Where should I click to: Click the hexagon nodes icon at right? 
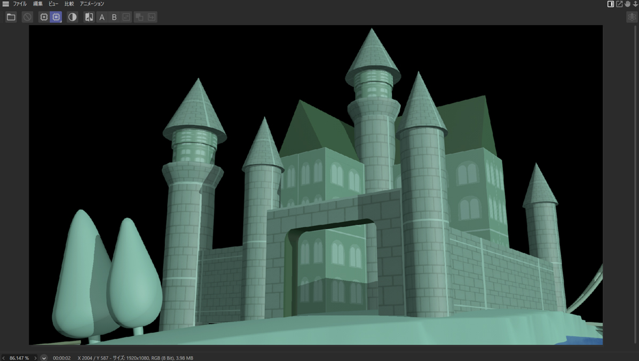(632, 17)
